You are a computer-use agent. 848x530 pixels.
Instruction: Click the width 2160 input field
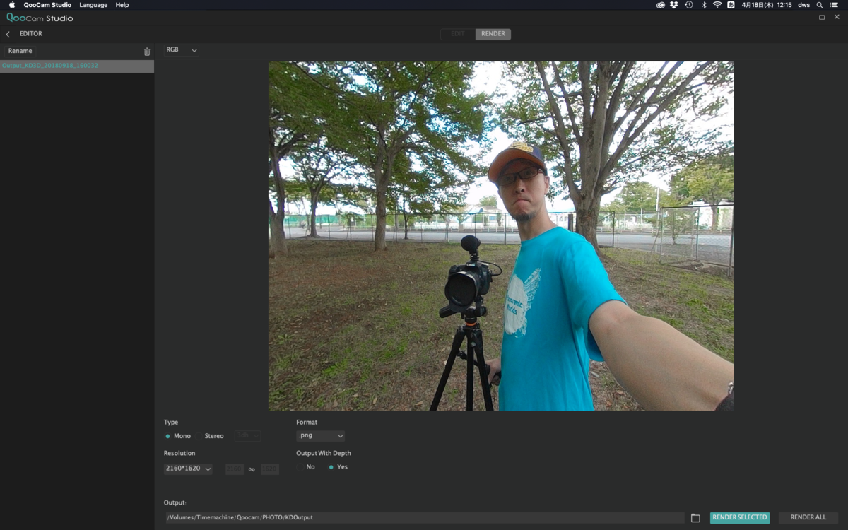[x=235, y=469]
